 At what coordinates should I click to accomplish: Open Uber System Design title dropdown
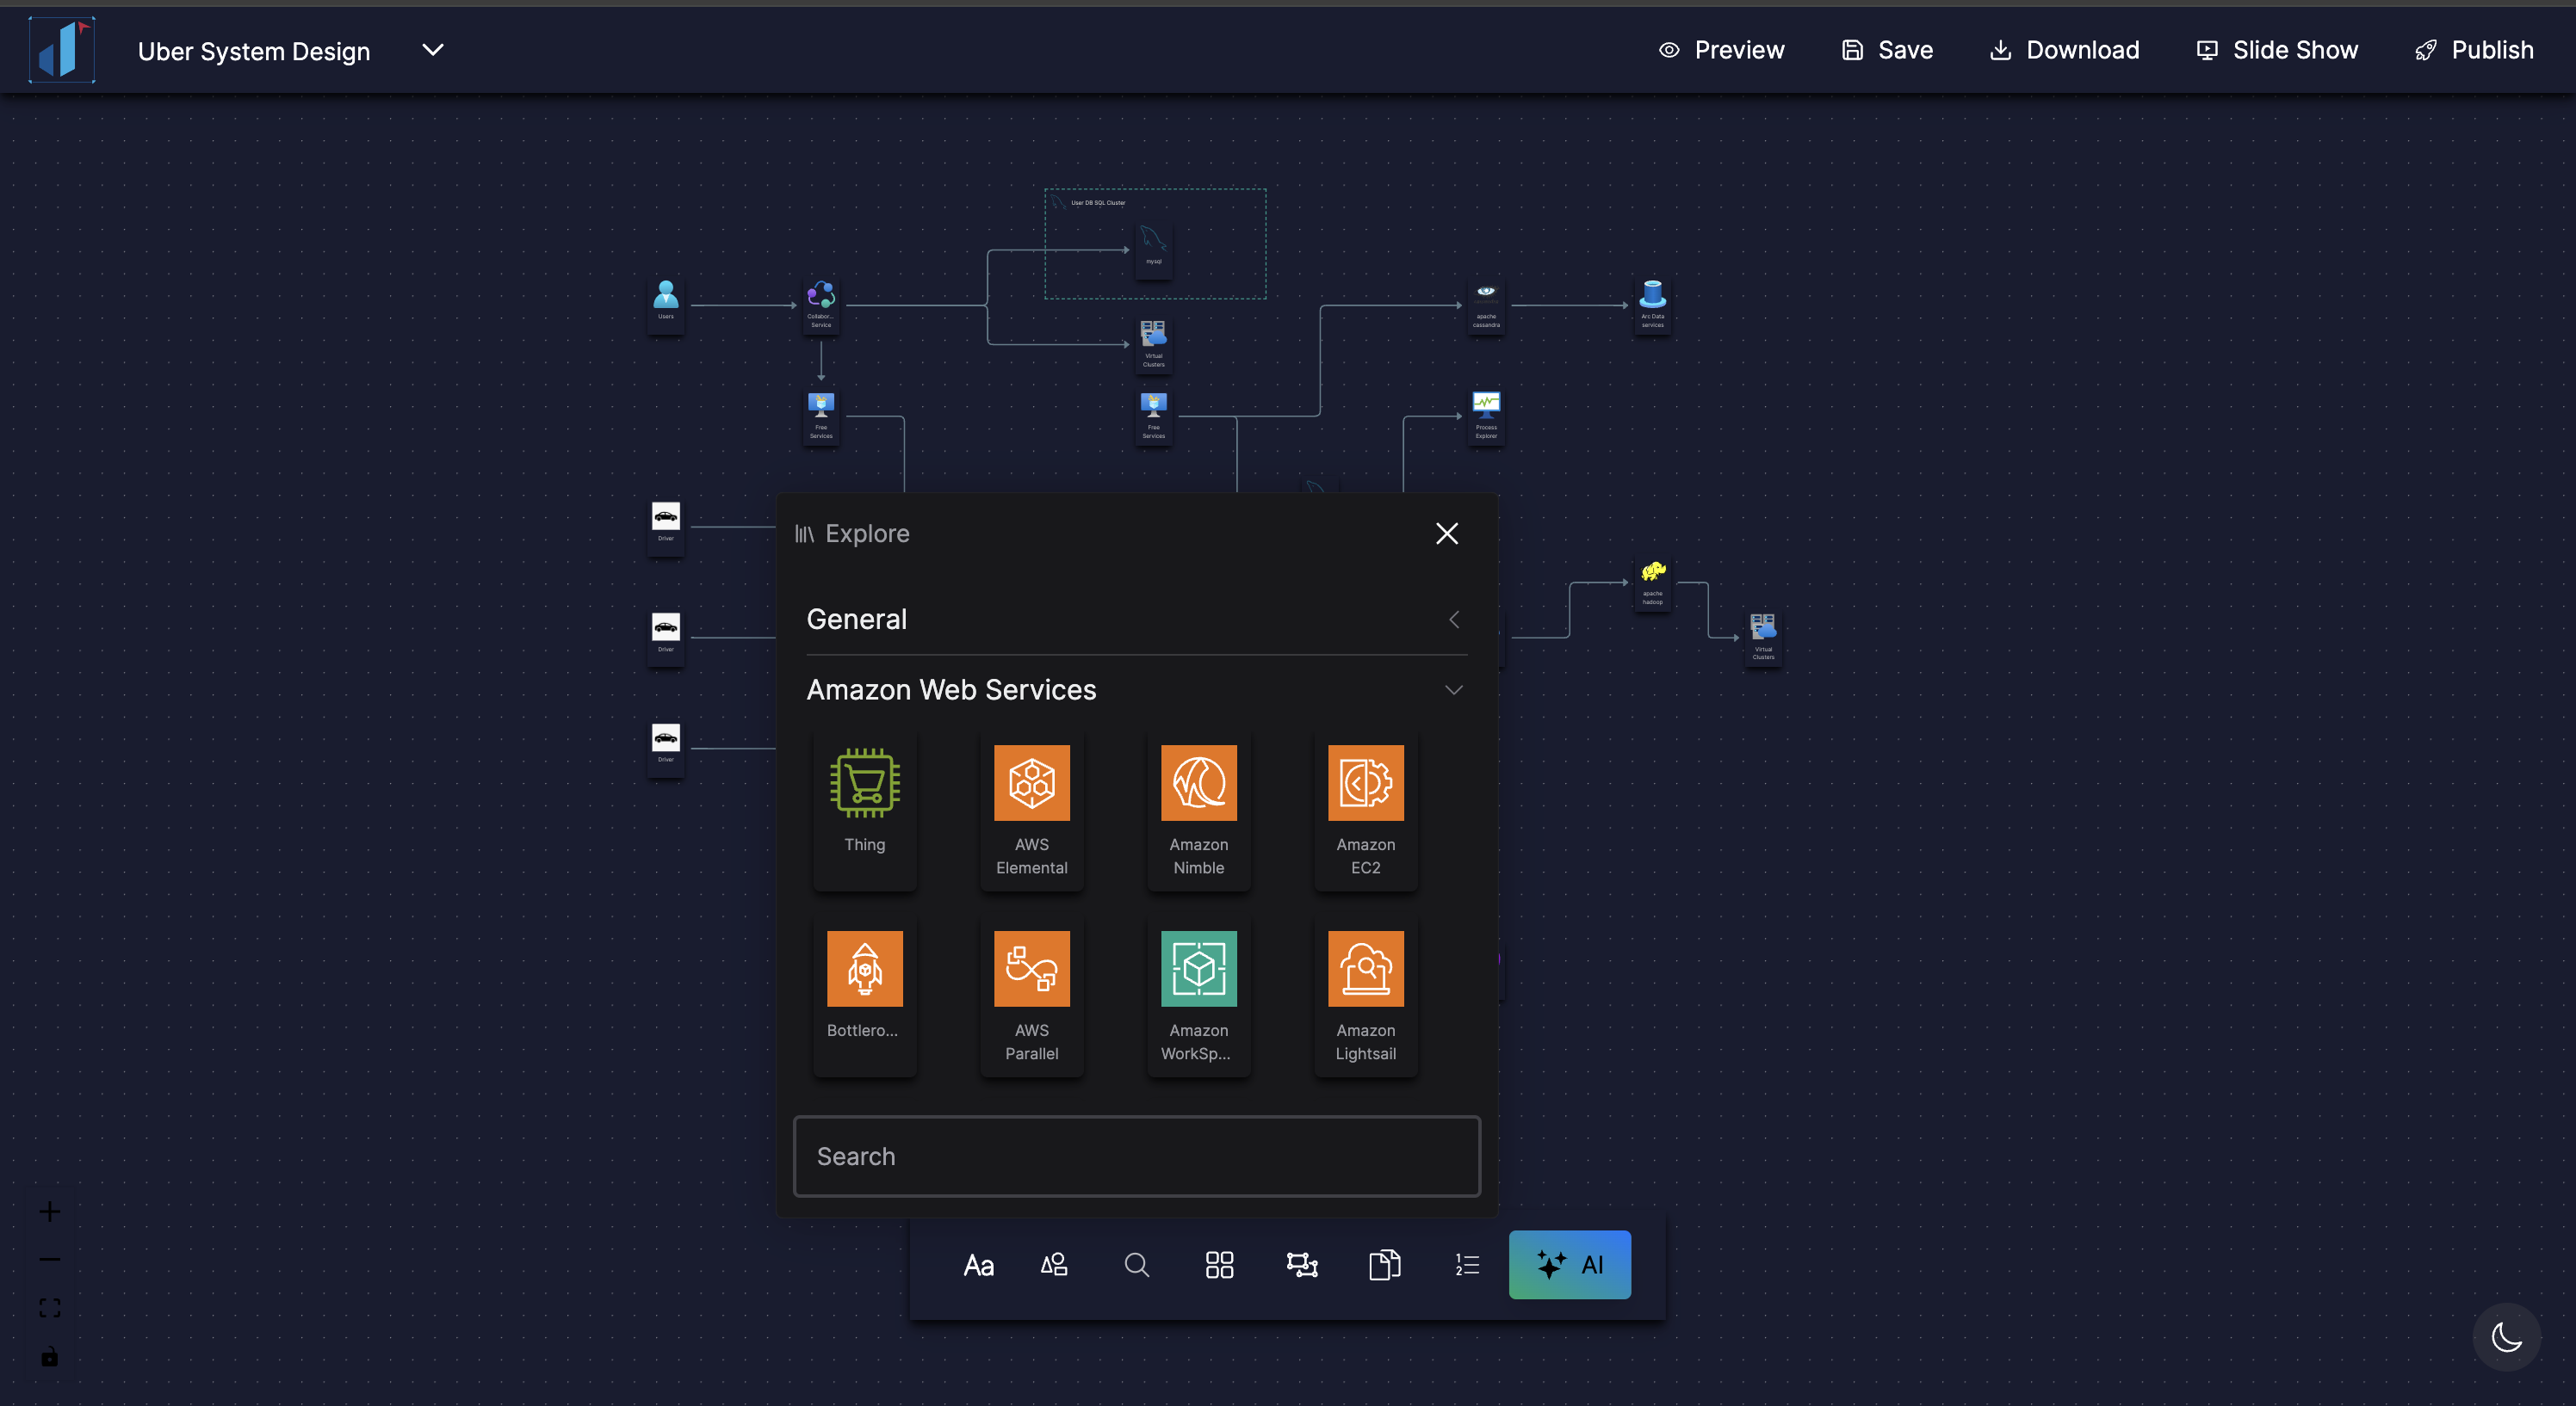click(x=432, y=50)
